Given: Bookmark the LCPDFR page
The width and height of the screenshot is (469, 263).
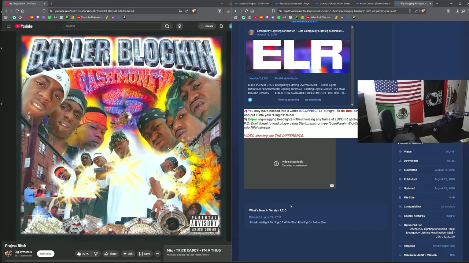Looking at the screenshot, I should pos(273,11).
